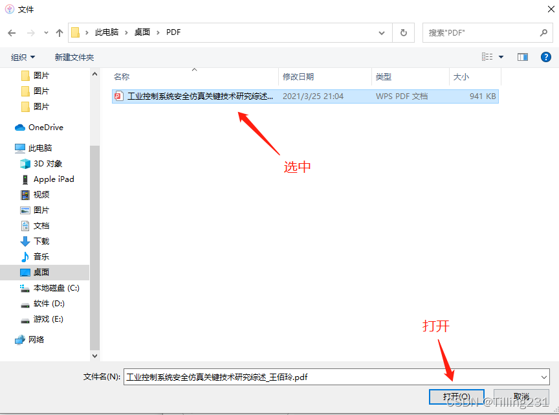This screenshot has height=415, width=559.
Task: Open the file name combo box dropdown arrow
Action: click(545, 377)
